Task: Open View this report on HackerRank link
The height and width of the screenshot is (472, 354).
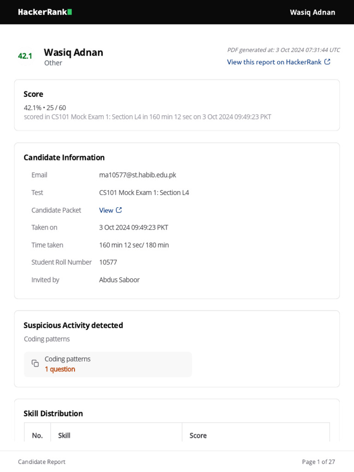Action: click(274, 62)
